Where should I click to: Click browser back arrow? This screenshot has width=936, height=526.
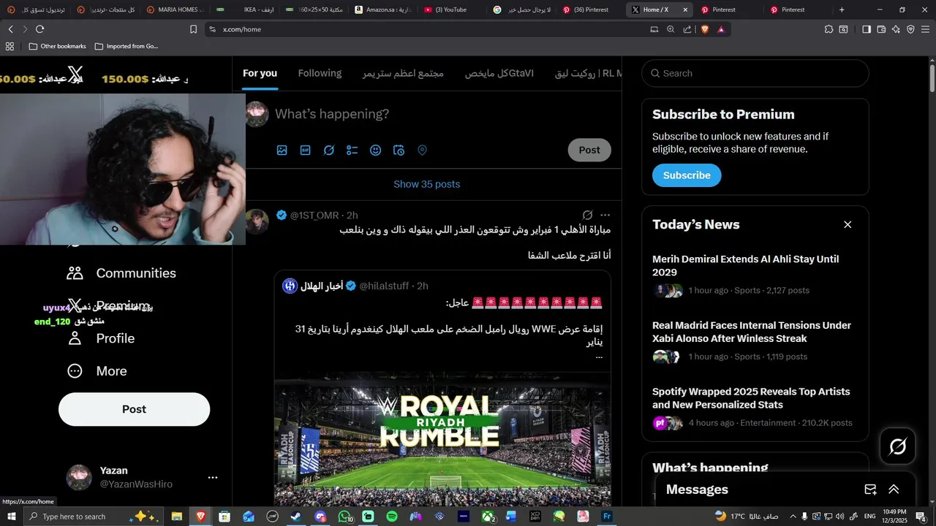tap(11, 29)
